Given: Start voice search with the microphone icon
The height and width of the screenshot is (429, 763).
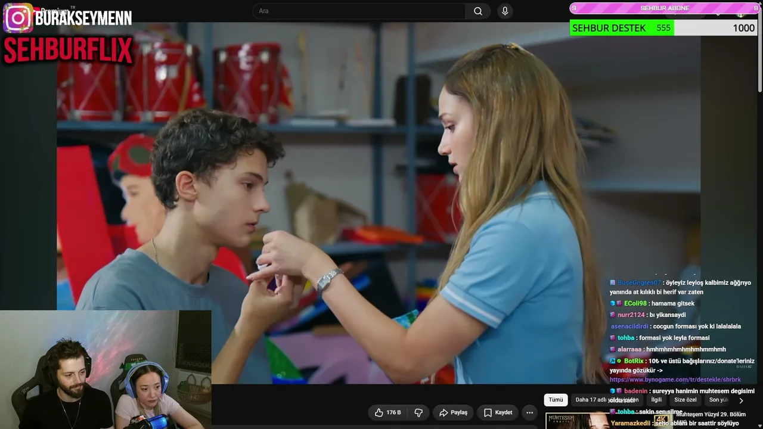Looking at the screenshot, I should pos(505,11).
